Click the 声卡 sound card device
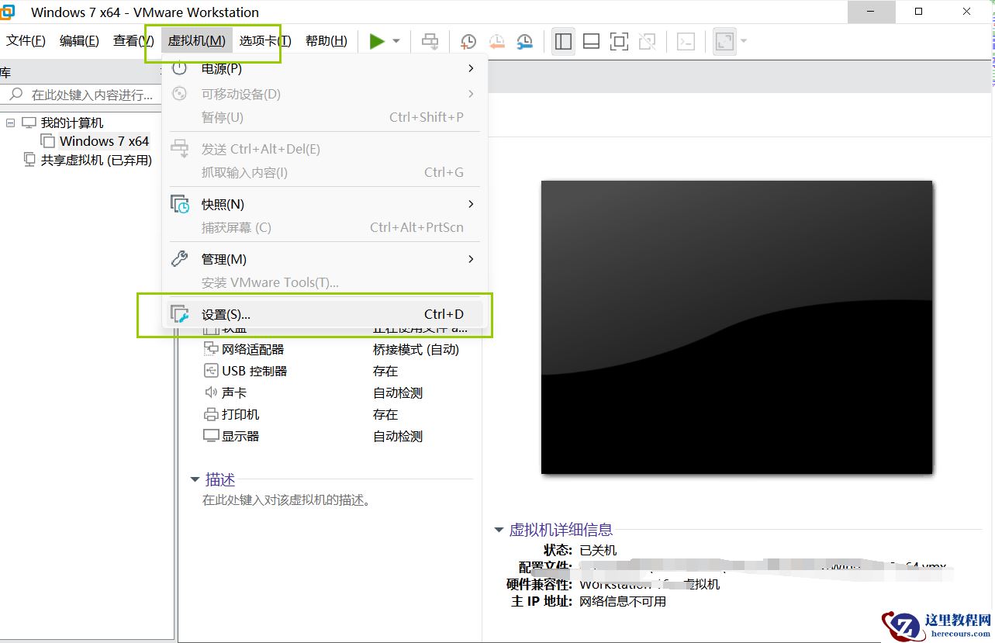 pos(233,392)
